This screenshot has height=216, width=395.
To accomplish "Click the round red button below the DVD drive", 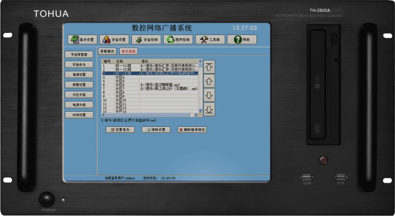I will coord(323,160).
